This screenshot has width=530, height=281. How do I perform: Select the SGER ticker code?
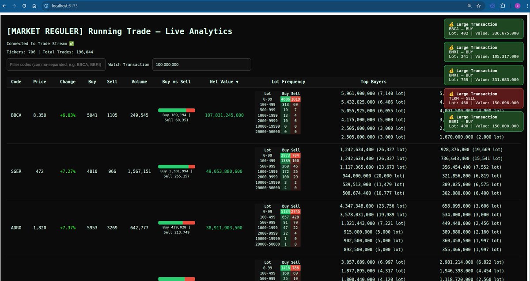point(16,171)
